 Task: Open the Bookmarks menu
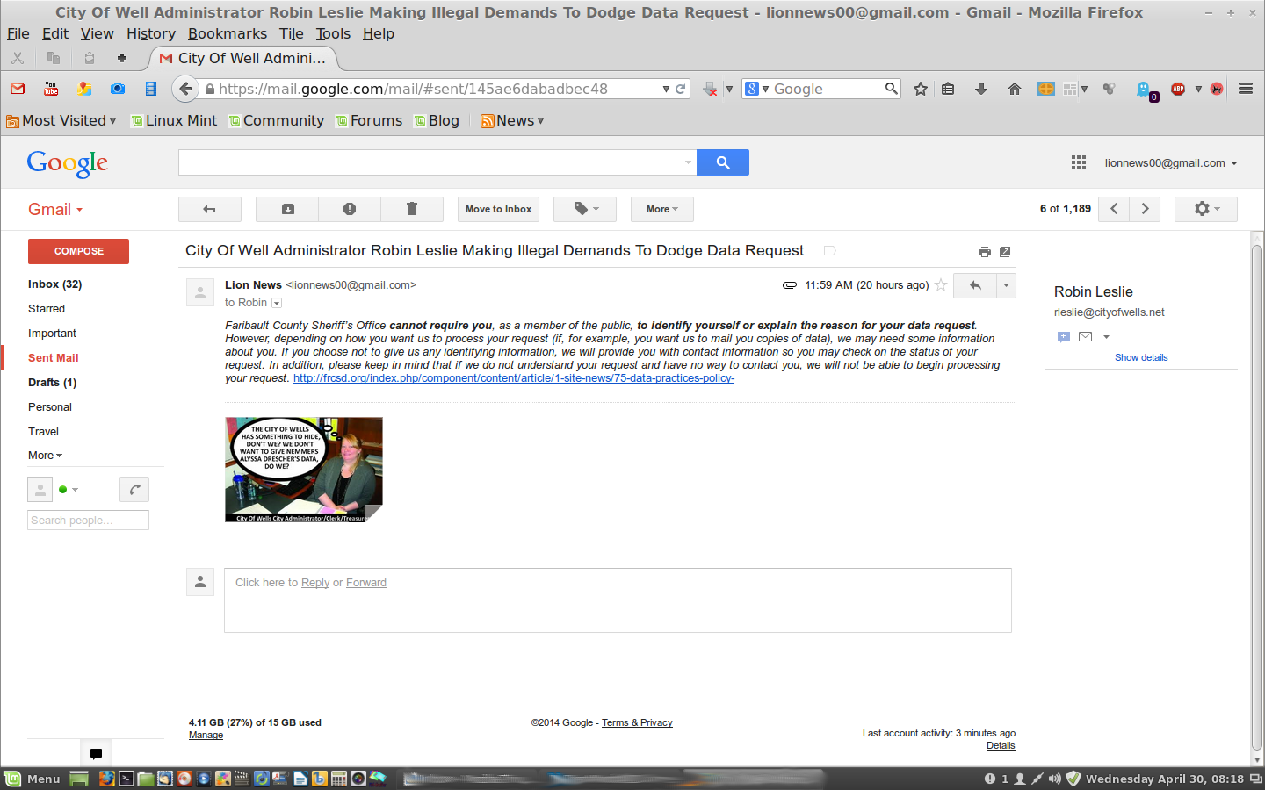228,33
